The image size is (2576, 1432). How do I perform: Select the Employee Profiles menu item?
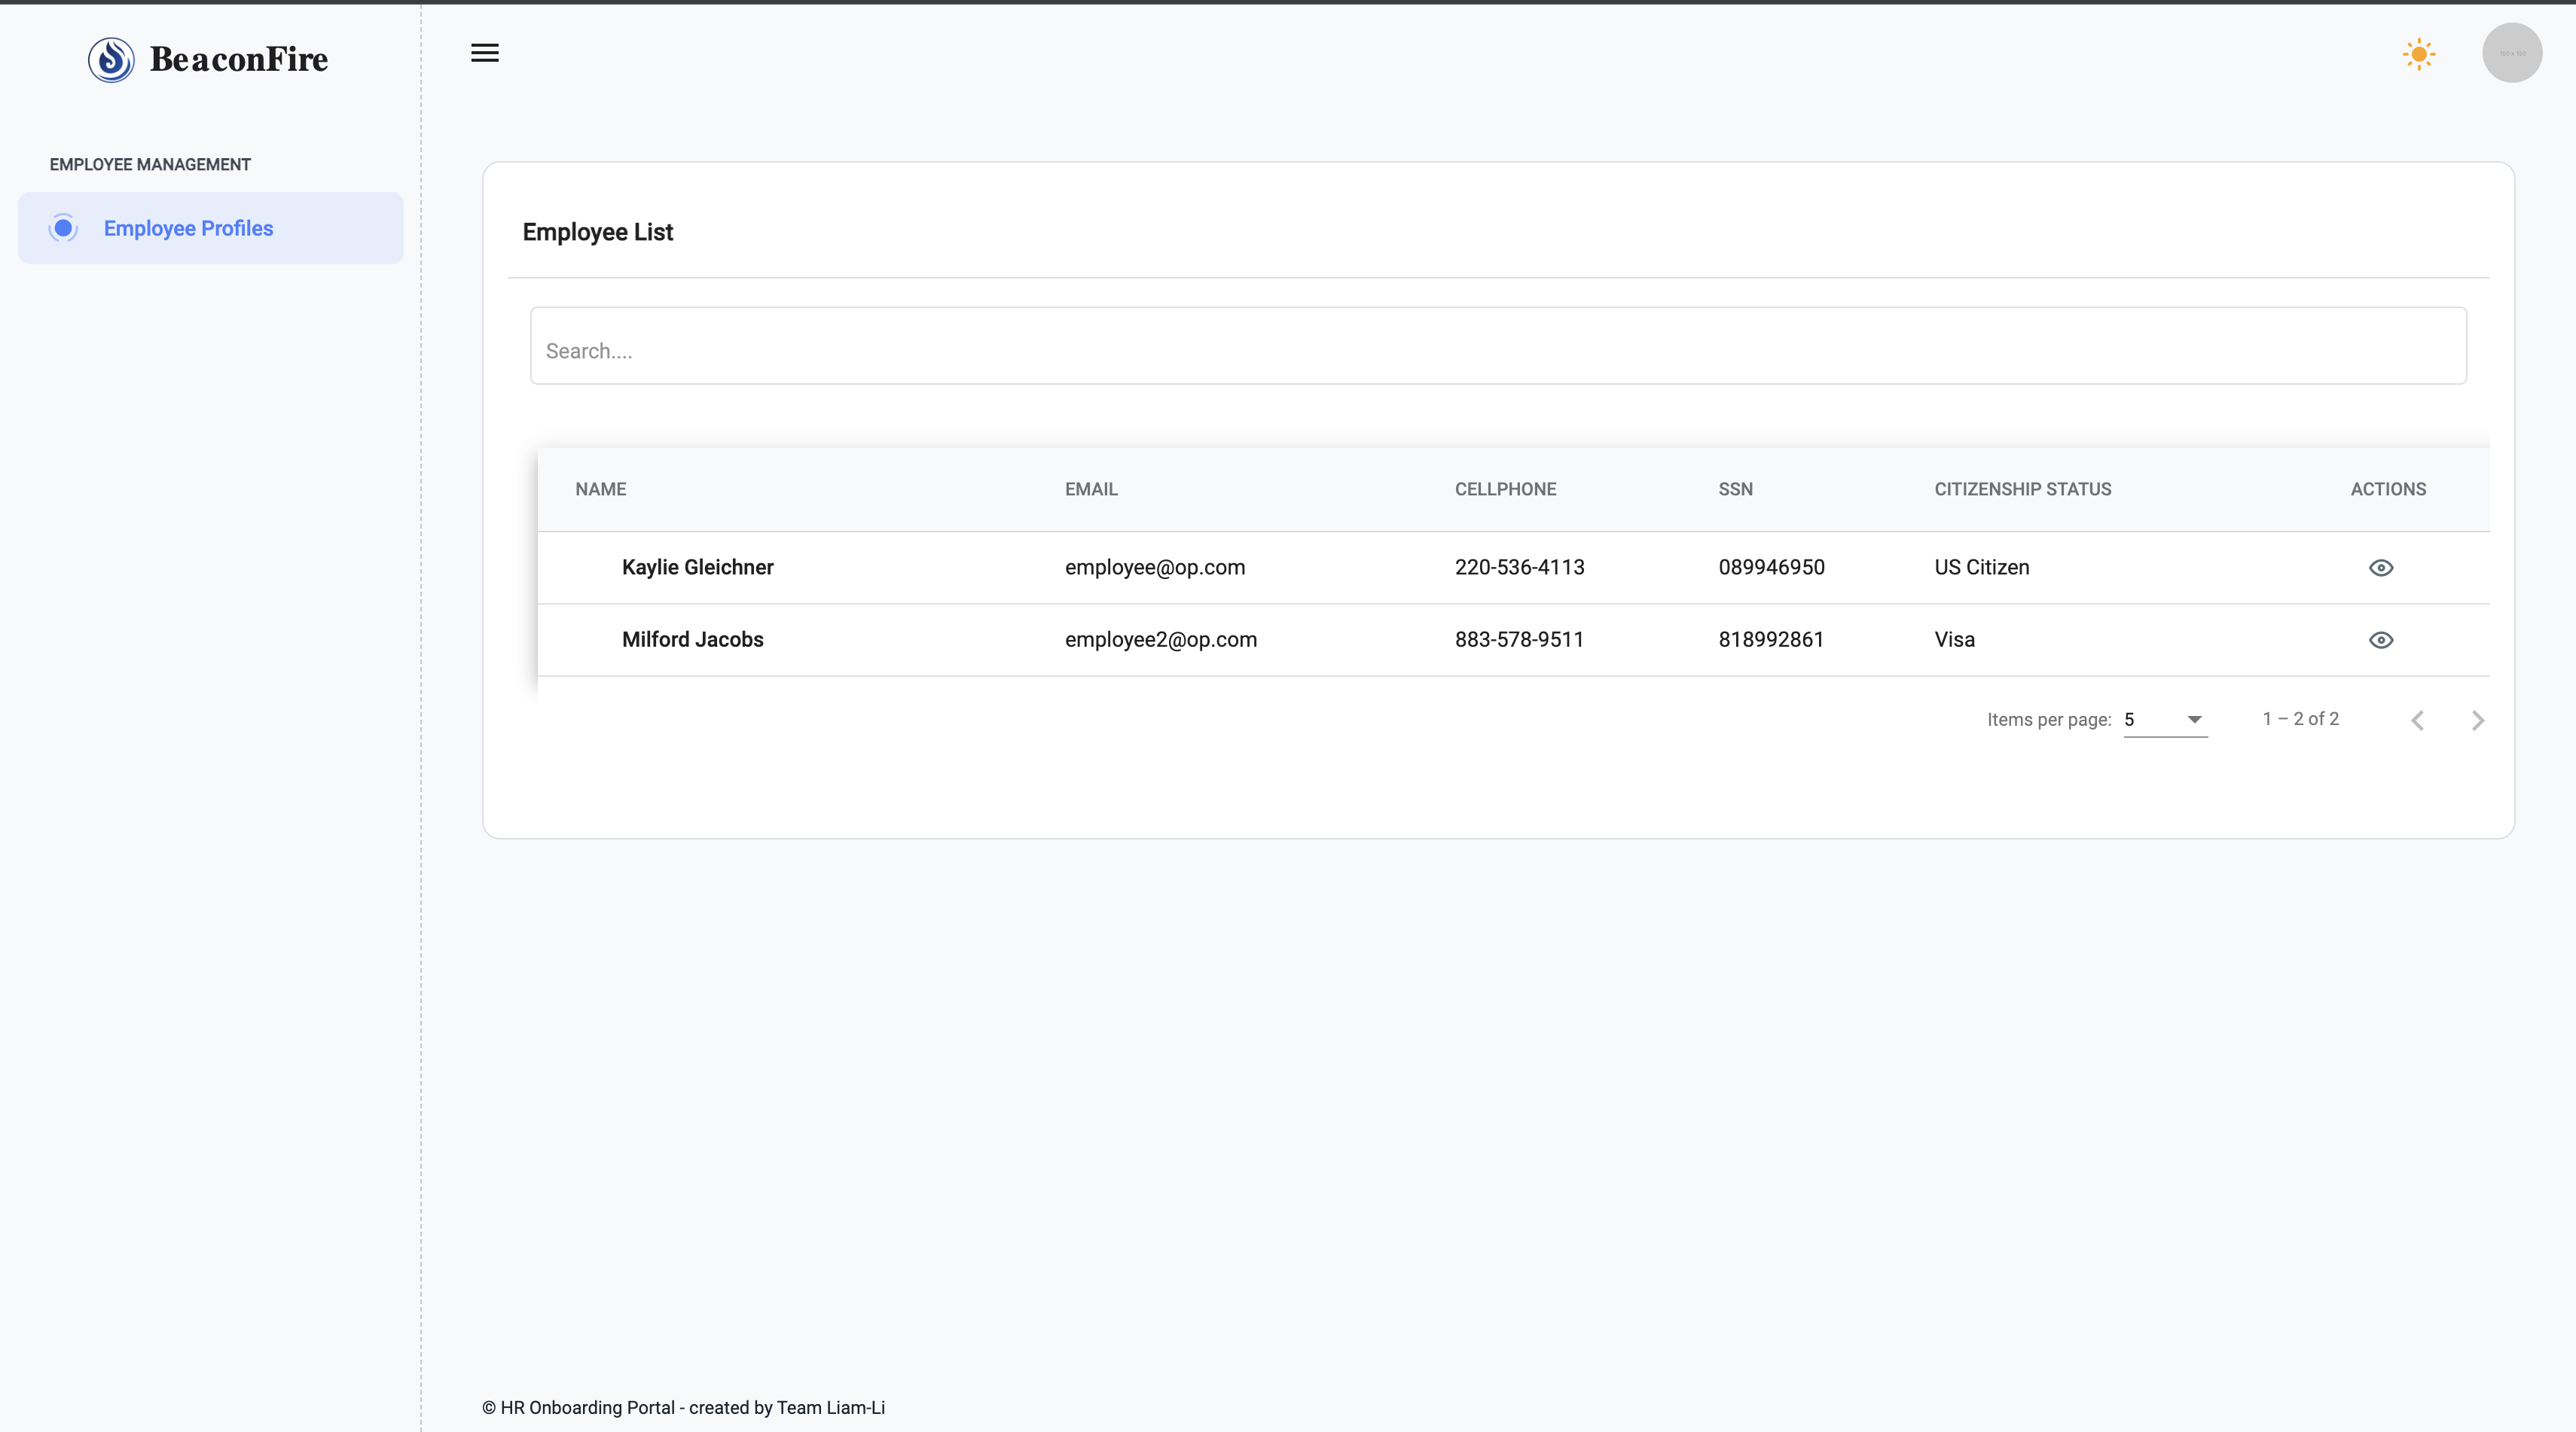(188, 228)
